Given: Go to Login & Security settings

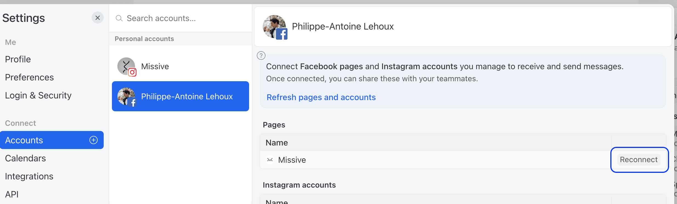Looking at the screenshot, I should click(38, 95).
